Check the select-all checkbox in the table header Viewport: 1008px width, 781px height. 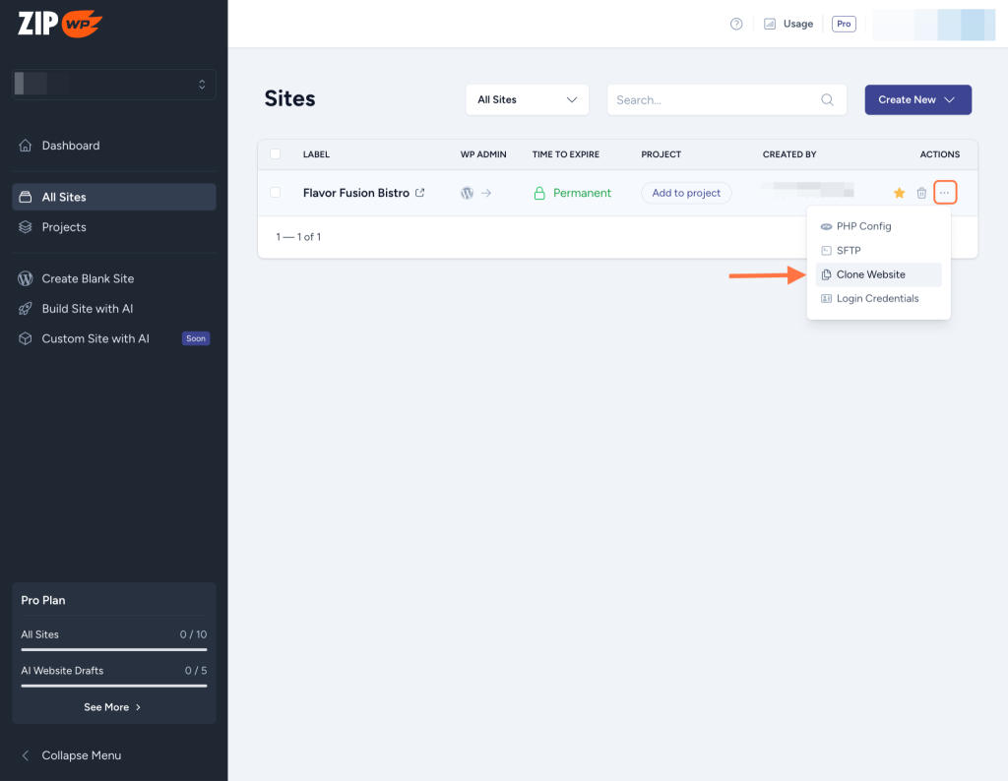[x=277, y=154]
